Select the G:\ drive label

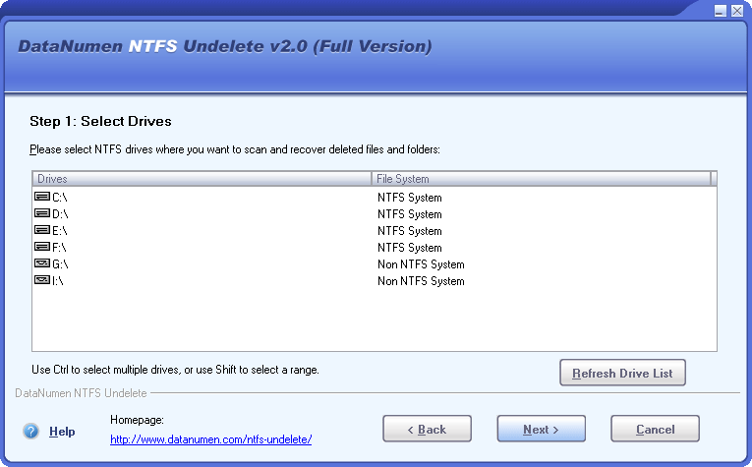[60, 264]
